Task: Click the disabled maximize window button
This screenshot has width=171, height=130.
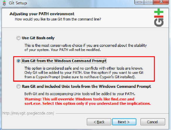Action: [x=148, y=2]
